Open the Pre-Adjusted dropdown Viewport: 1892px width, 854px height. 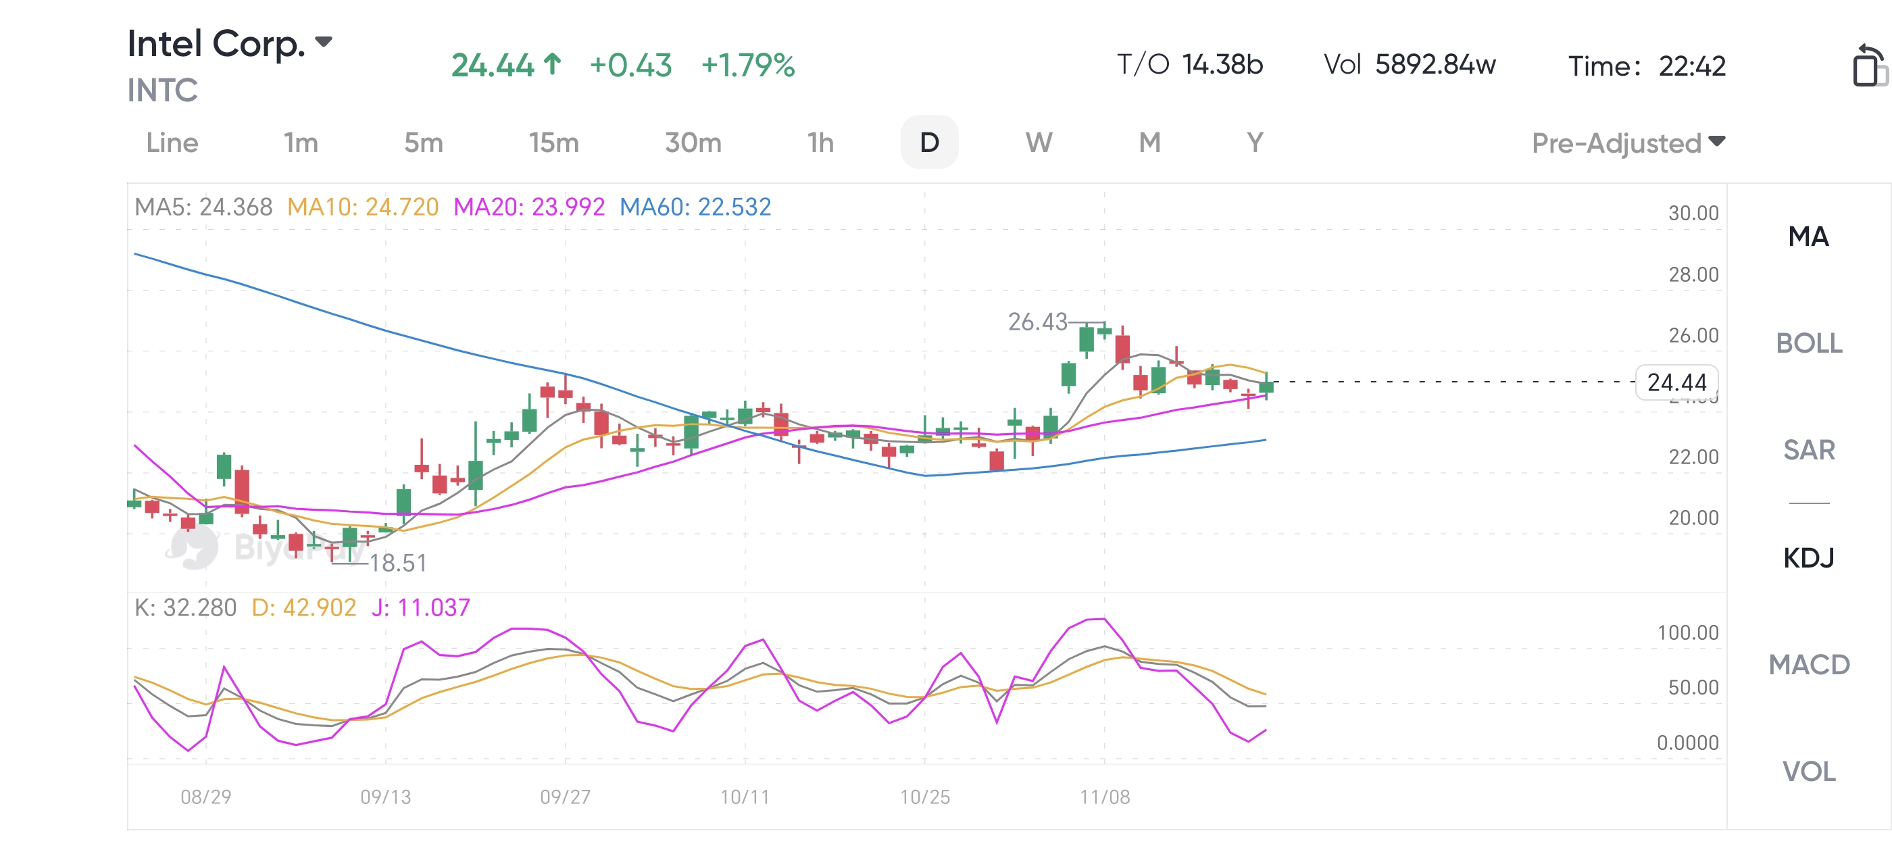(x=1628, y=143)
